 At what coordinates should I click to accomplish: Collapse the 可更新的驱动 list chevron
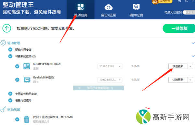(193, 56)
